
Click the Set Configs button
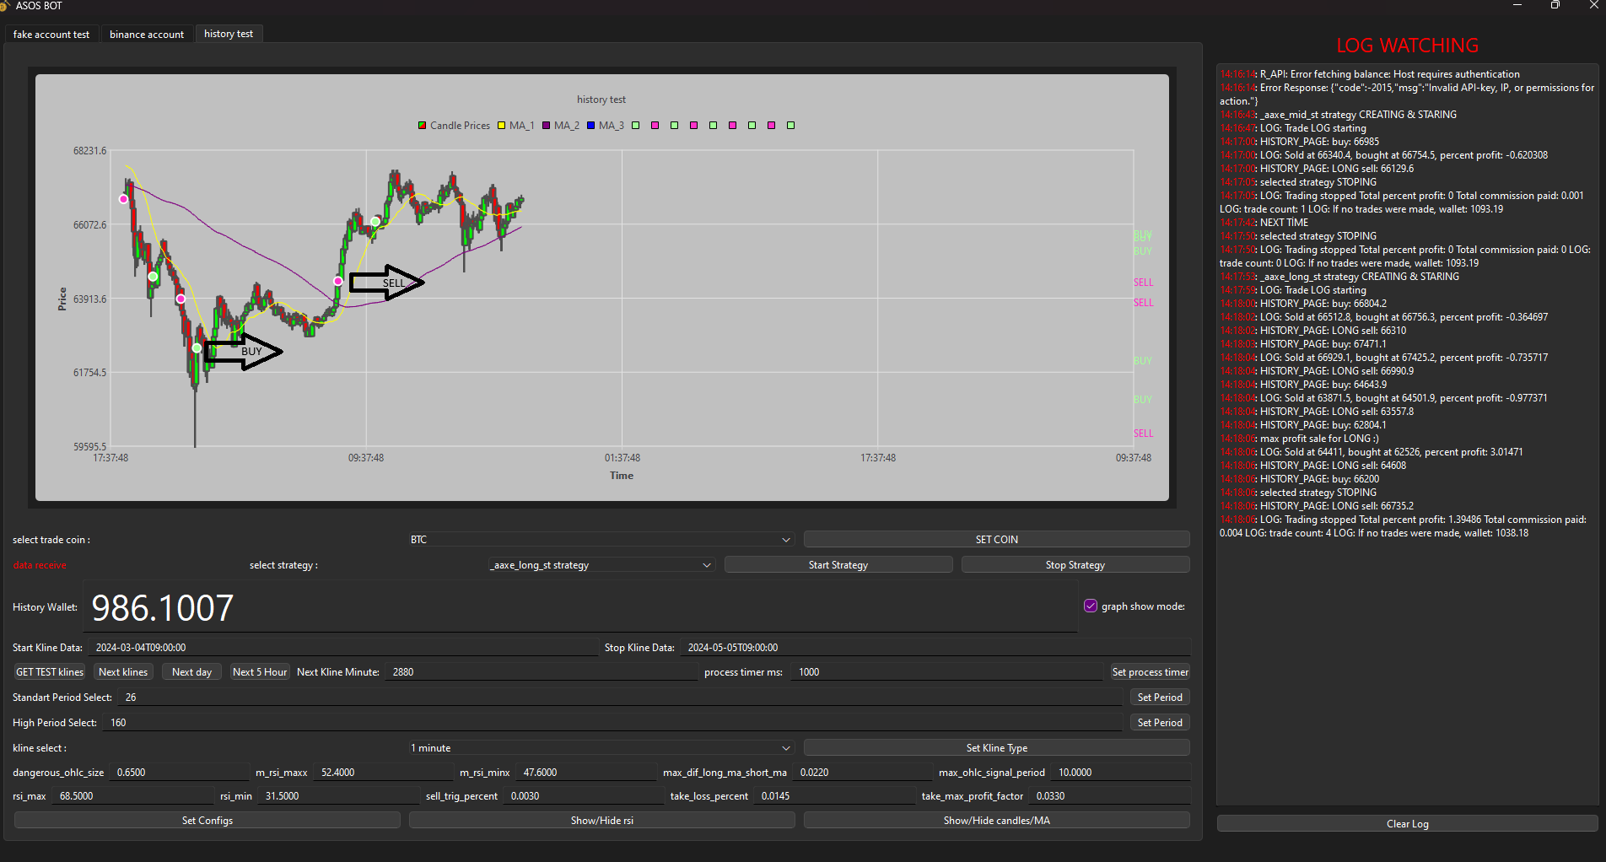point(207,821)
